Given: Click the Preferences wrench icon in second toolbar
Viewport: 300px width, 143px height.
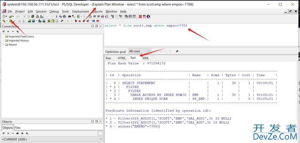Looking at the screenshot, I should [x=62, y=21].
